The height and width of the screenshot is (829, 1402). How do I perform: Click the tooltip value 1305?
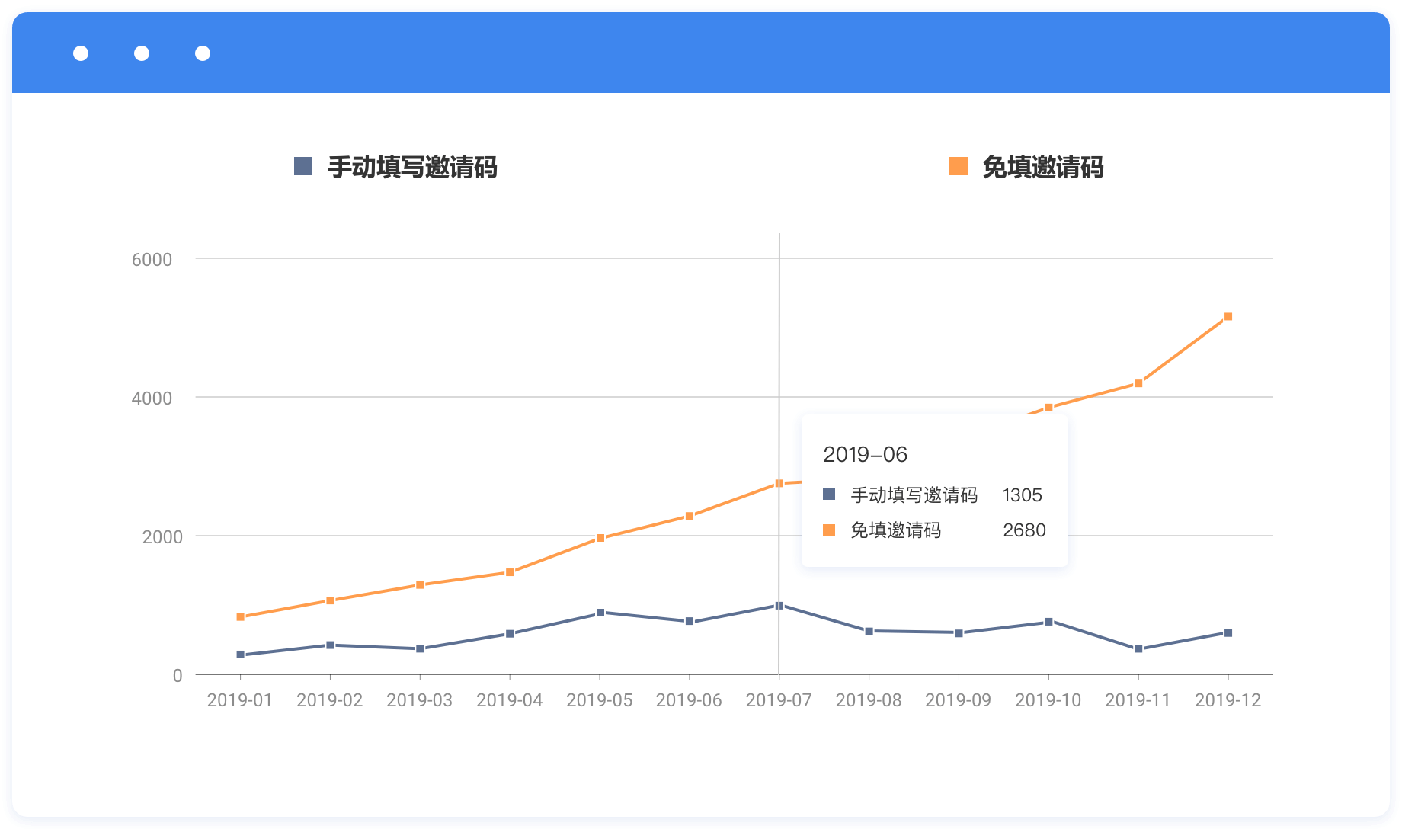[x=1023, y=495]
